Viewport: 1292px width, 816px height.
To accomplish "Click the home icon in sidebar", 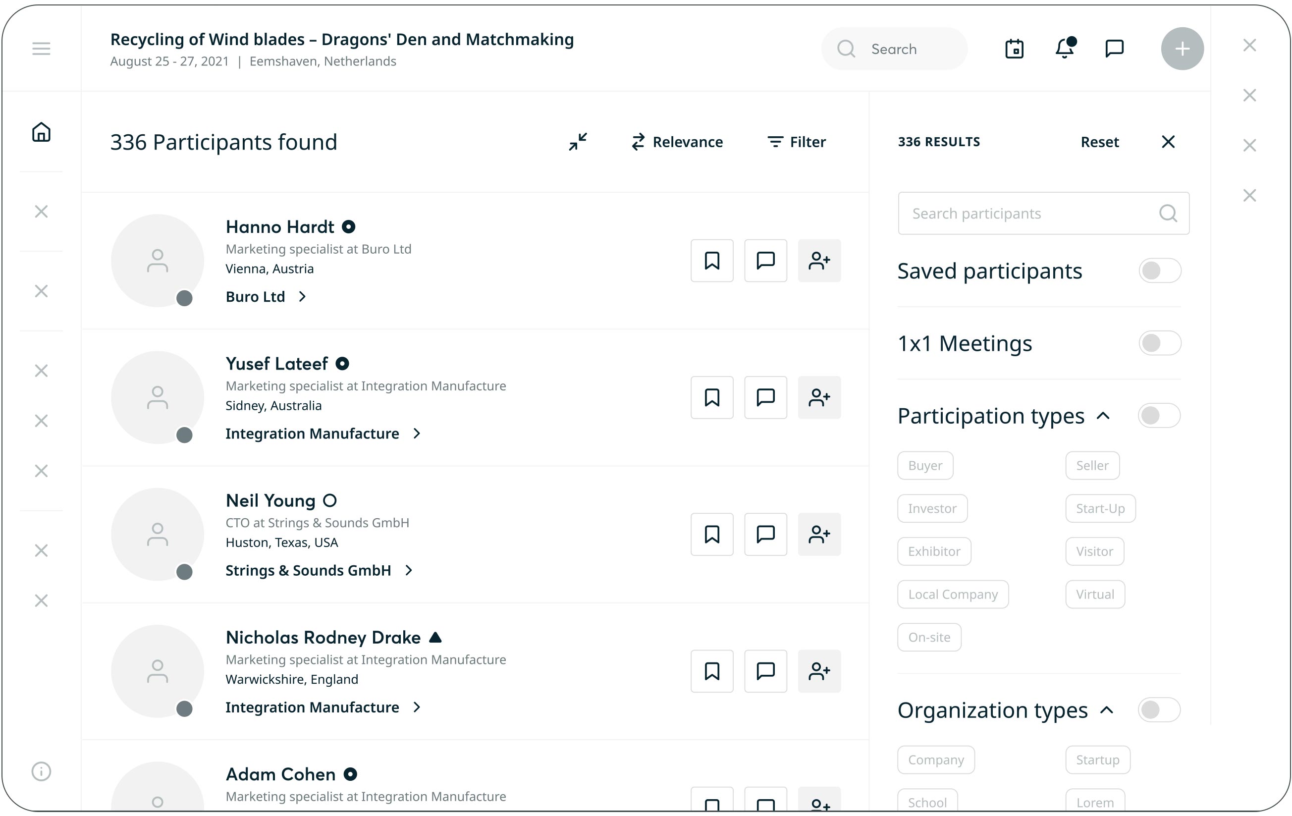I will (41, 132).
